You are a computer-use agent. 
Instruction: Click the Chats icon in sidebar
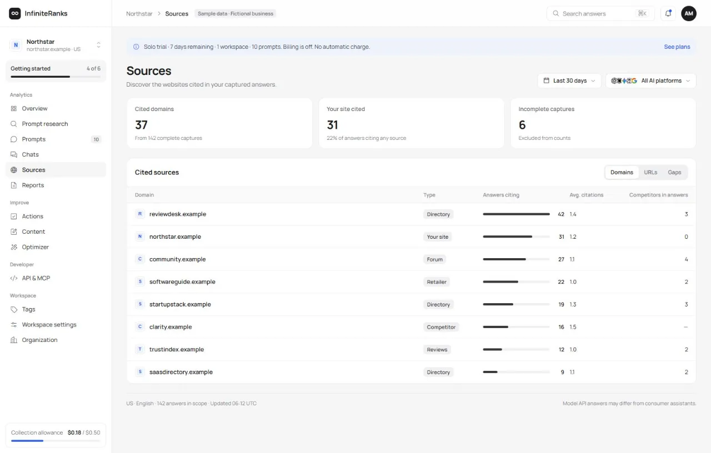coord(14,154)
